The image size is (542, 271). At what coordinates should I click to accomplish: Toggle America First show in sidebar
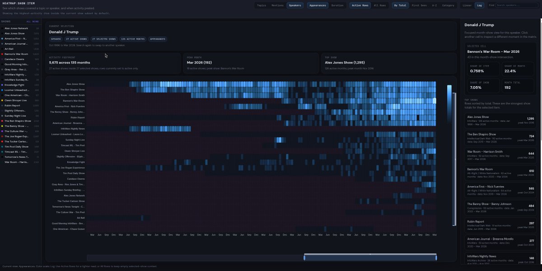coord(20,38)
